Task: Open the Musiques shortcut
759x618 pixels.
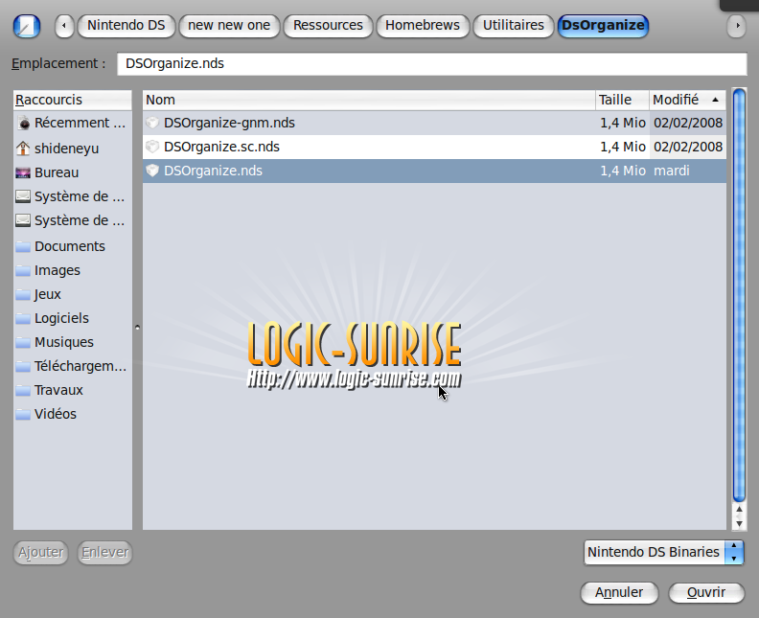Action: (x=73, y=342)
